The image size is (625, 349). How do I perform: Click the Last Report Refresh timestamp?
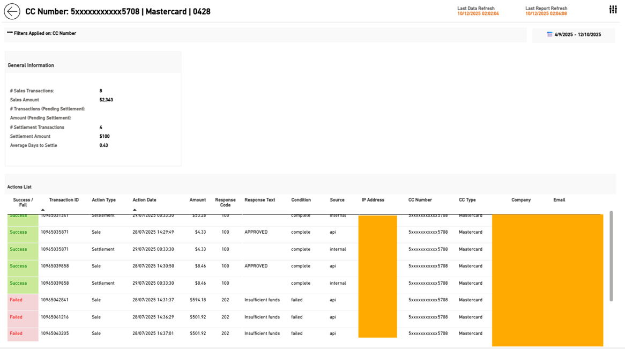[546, 13]
